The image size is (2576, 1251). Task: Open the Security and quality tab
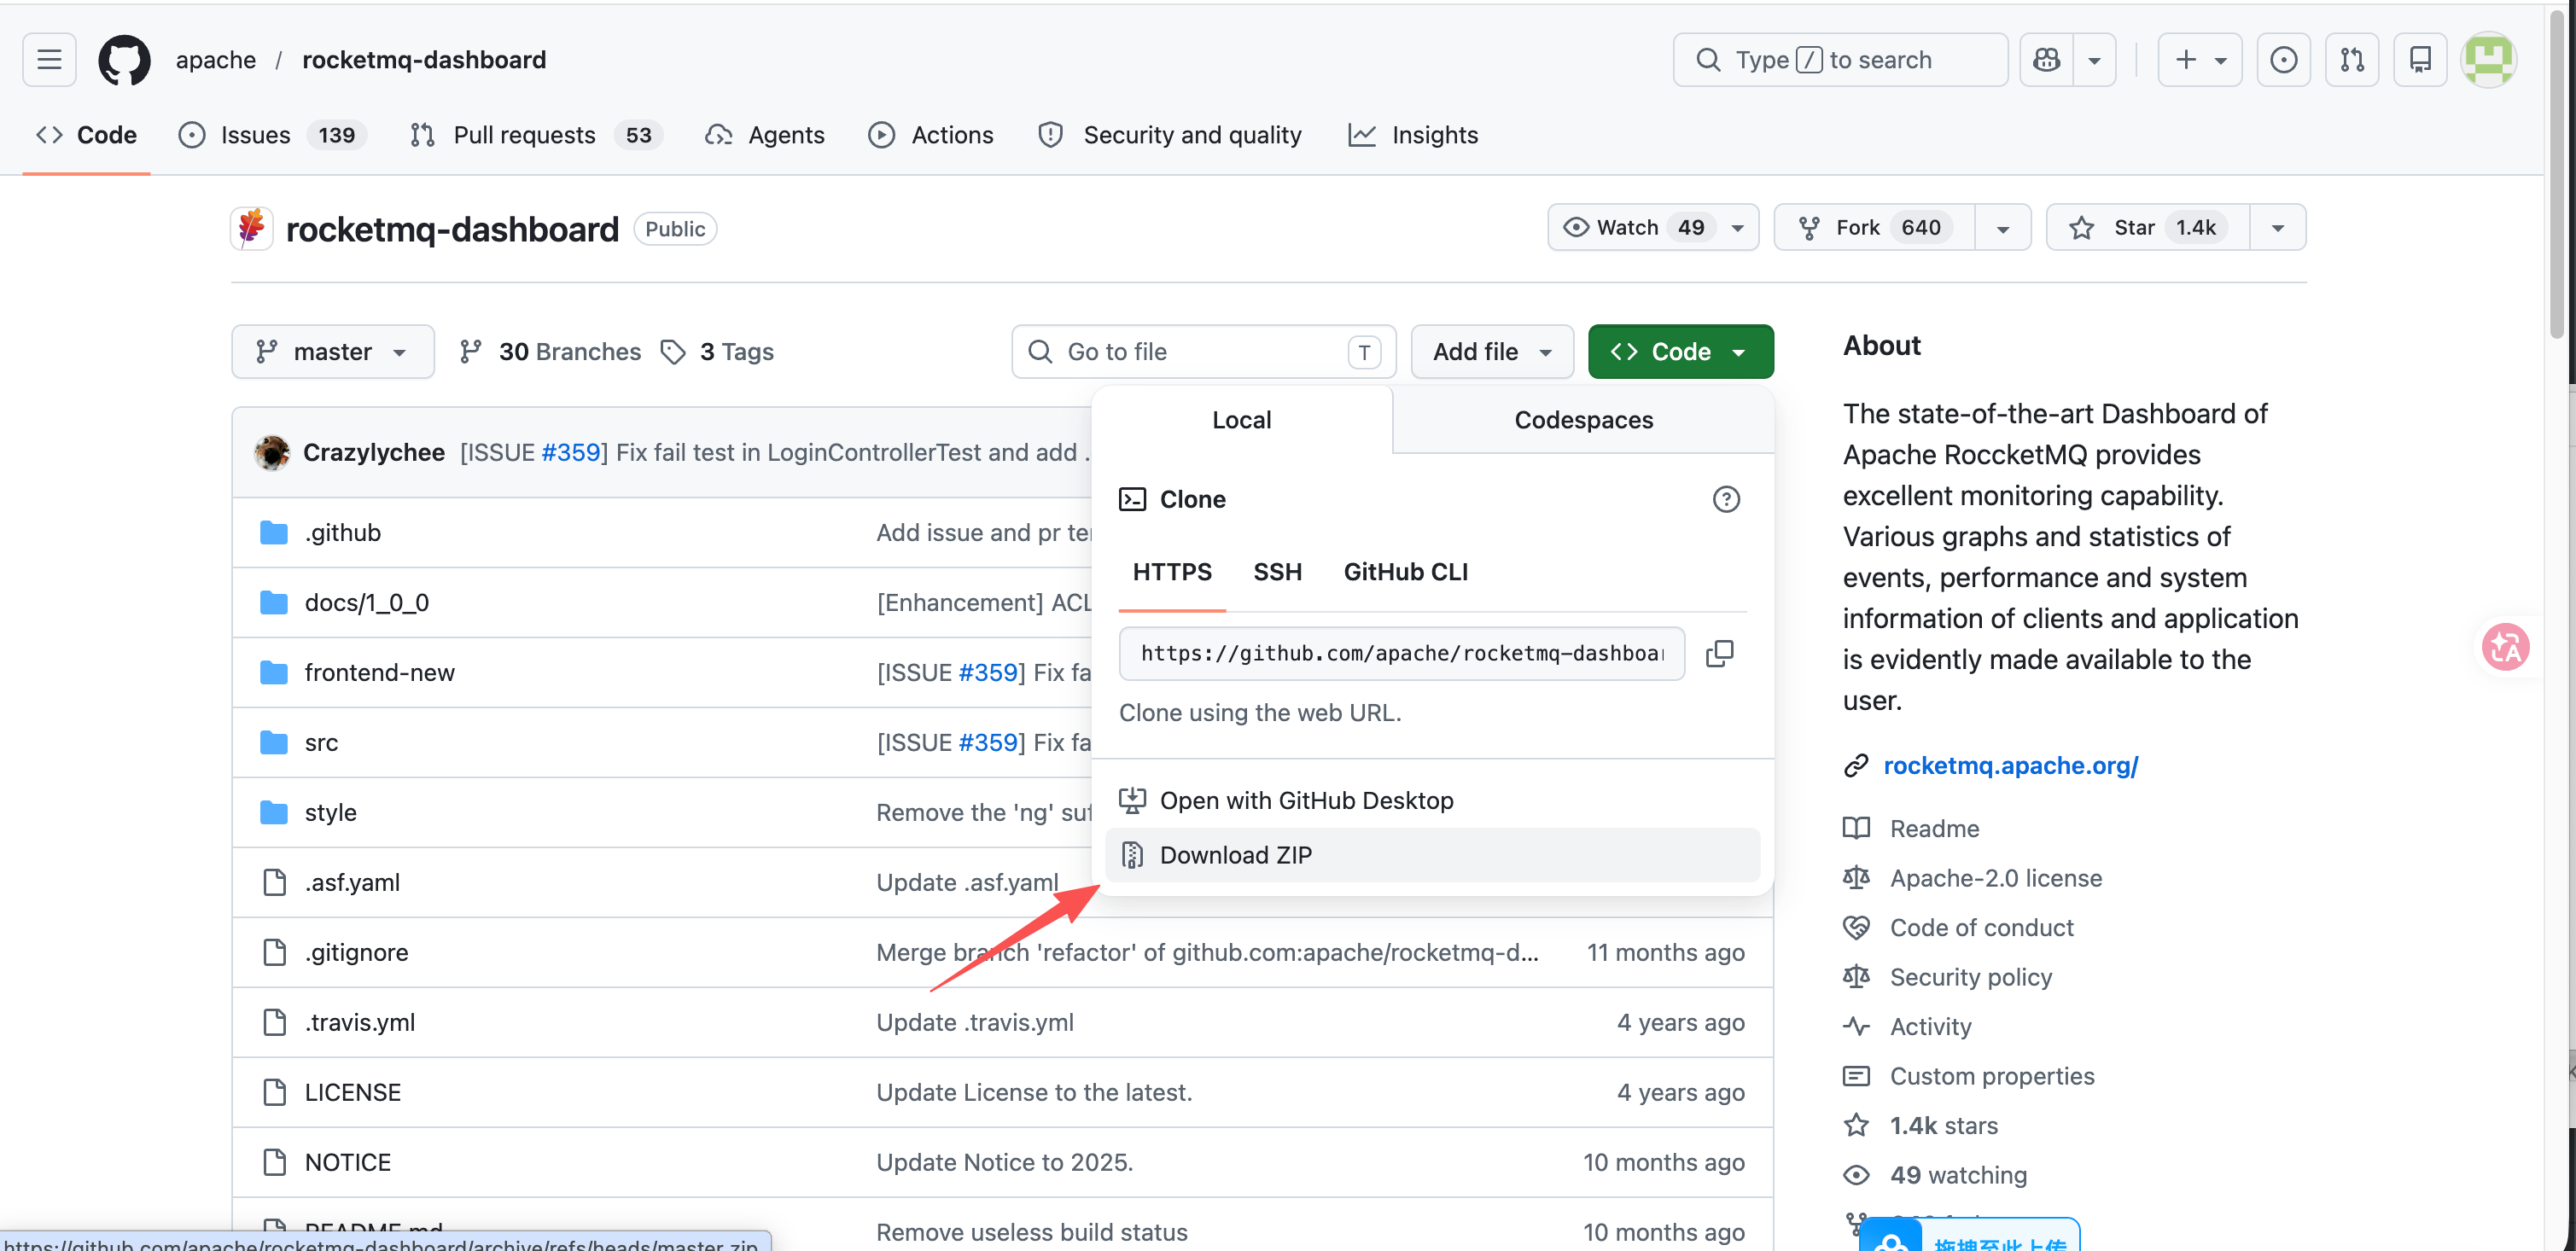click(x=1170, y=135)
